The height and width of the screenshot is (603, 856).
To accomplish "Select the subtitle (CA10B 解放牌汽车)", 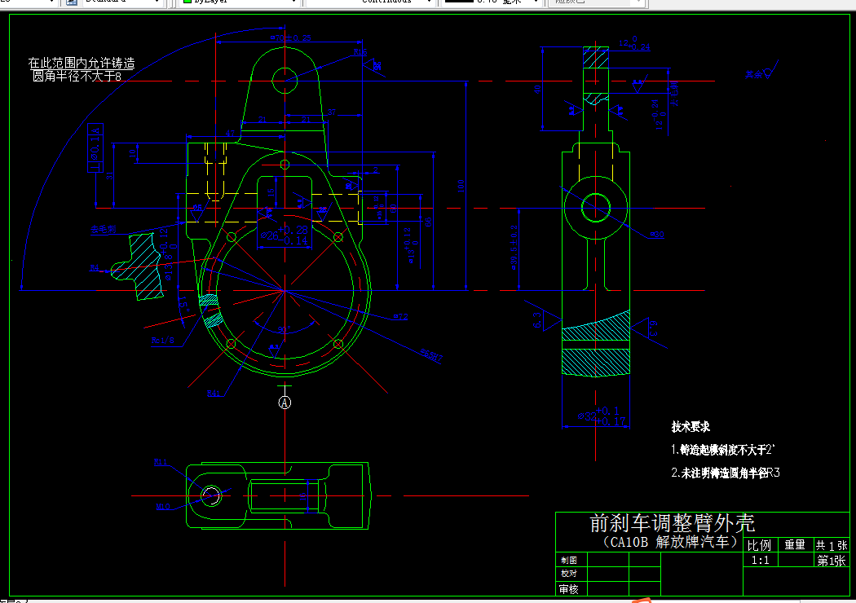I will [x=670, y=542].
